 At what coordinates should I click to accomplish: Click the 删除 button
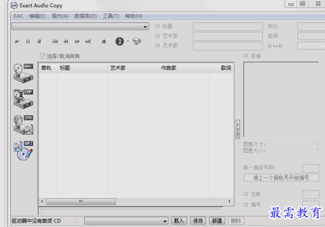236,221
